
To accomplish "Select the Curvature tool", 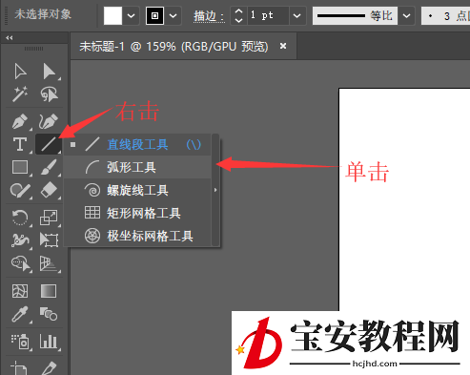I will click(x=49, y=121).
